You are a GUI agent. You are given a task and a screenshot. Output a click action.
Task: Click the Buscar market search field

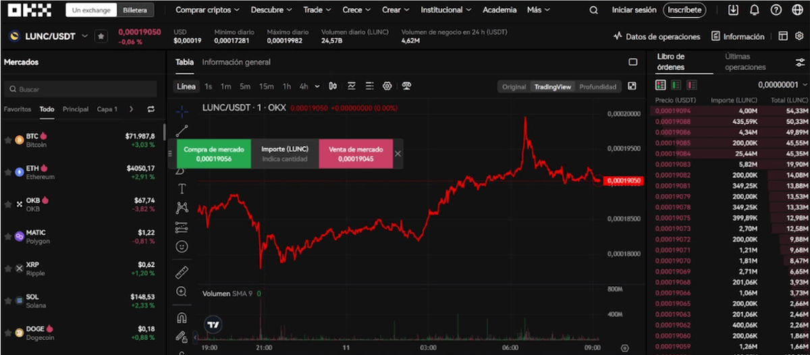(x=80, y=89)
